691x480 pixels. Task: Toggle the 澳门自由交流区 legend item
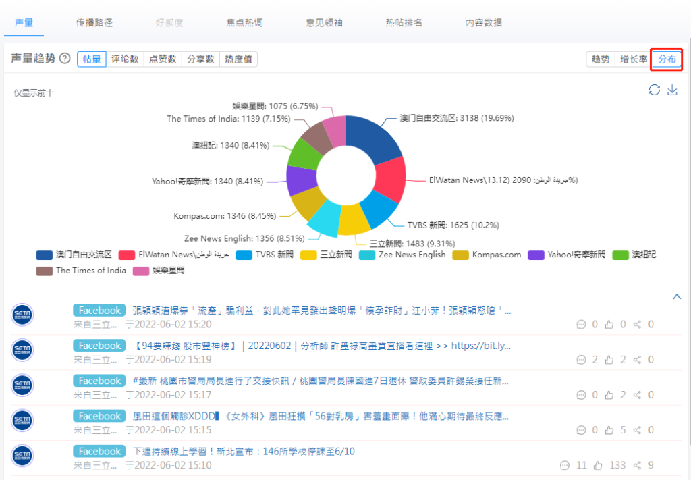(x=74, y=255)
